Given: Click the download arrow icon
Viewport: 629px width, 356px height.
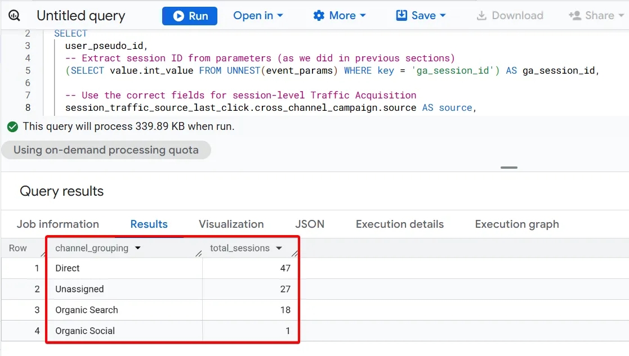Looking at the screenshot, I should 481,16.
